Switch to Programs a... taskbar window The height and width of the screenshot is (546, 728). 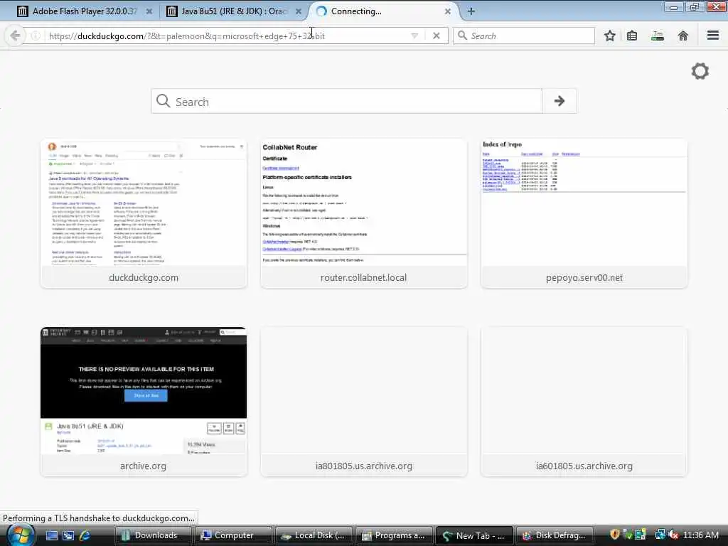(394, 535)
